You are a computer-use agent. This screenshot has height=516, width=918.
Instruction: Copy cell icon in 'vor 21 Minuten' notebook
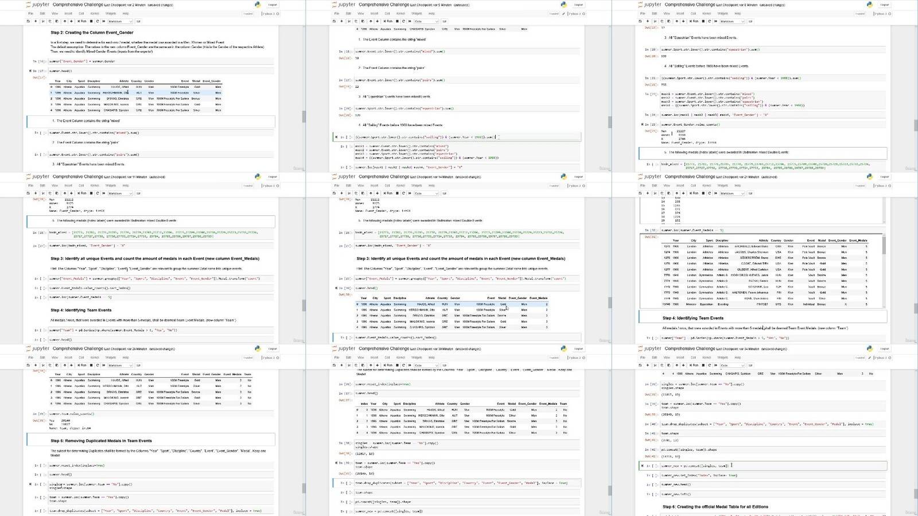tap(662, 193)
